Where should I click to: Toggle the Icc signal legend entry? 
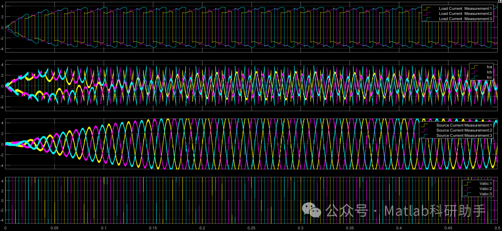(482, 78)
